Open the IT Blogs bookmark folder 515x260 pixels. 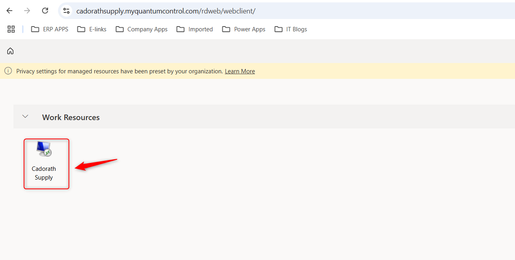[291, 29]
